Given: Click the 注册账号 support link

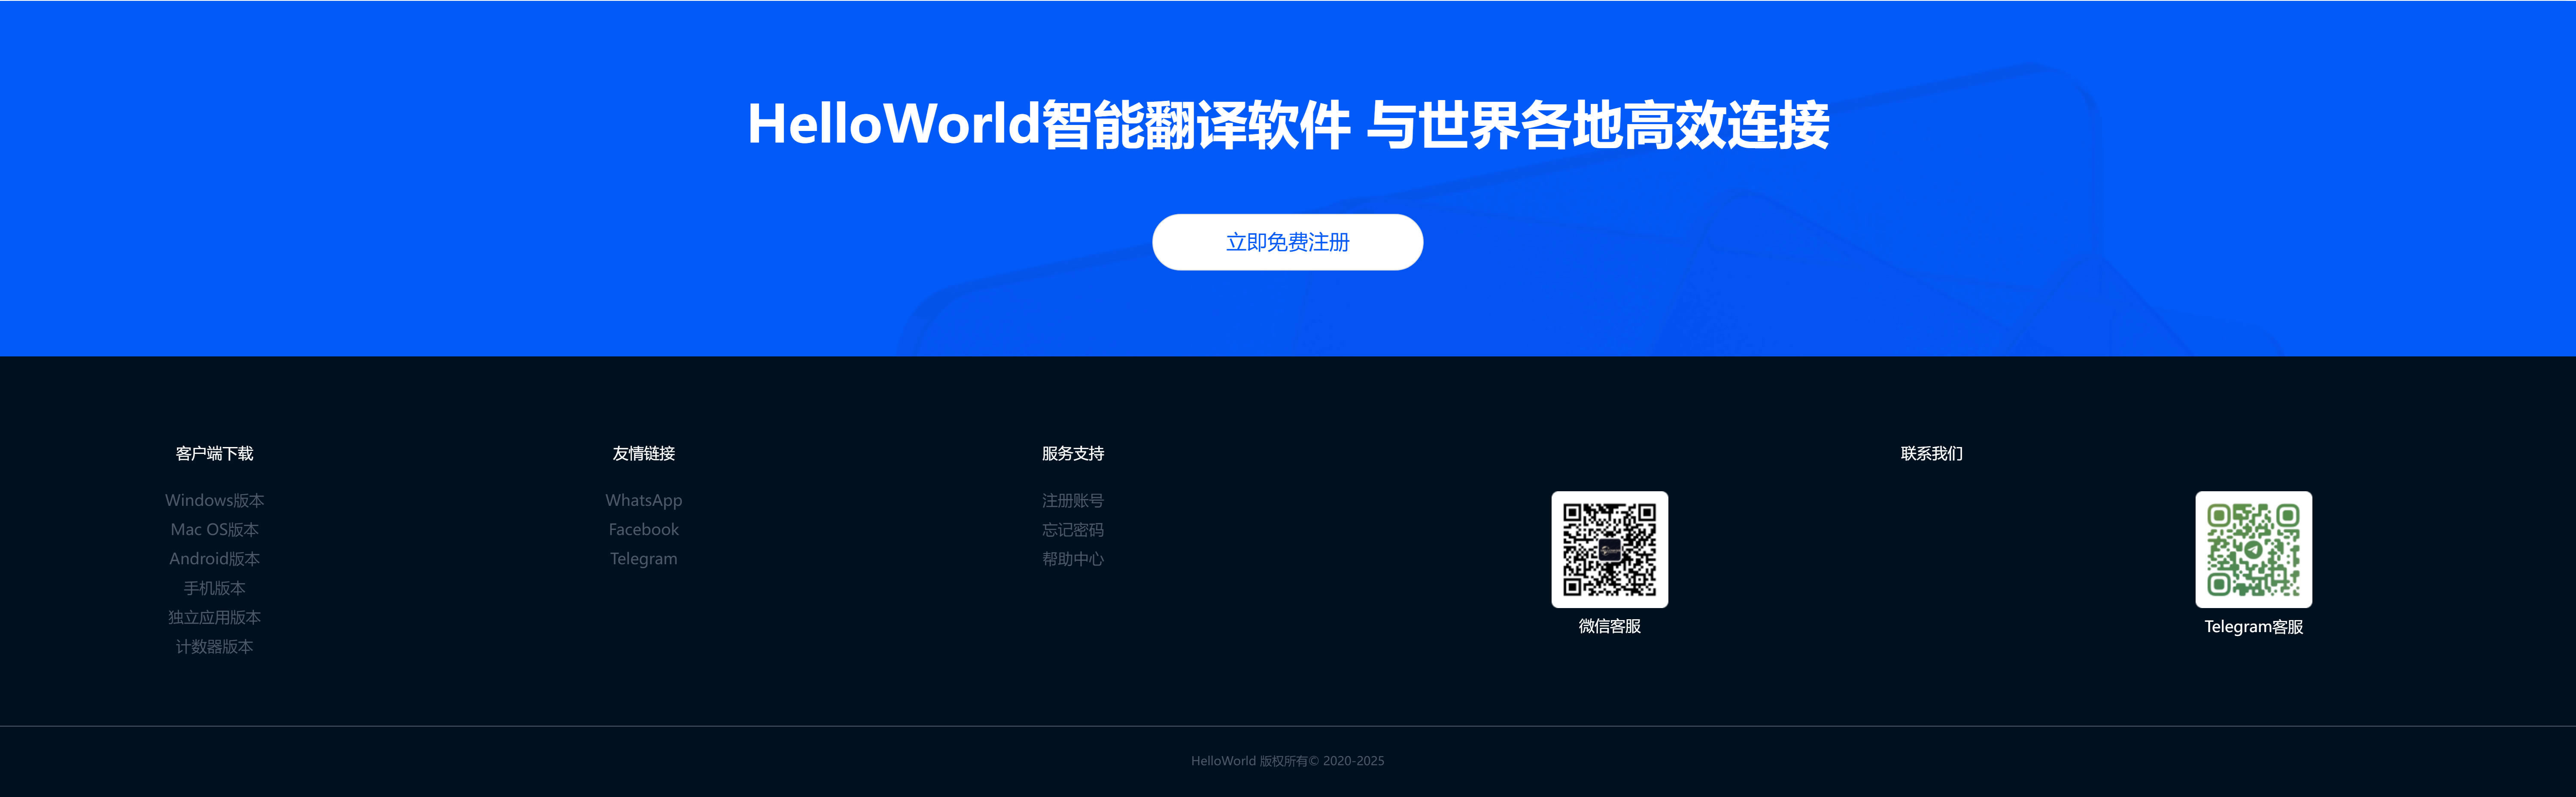Looking at the screenshot, I should [1072, 500].
